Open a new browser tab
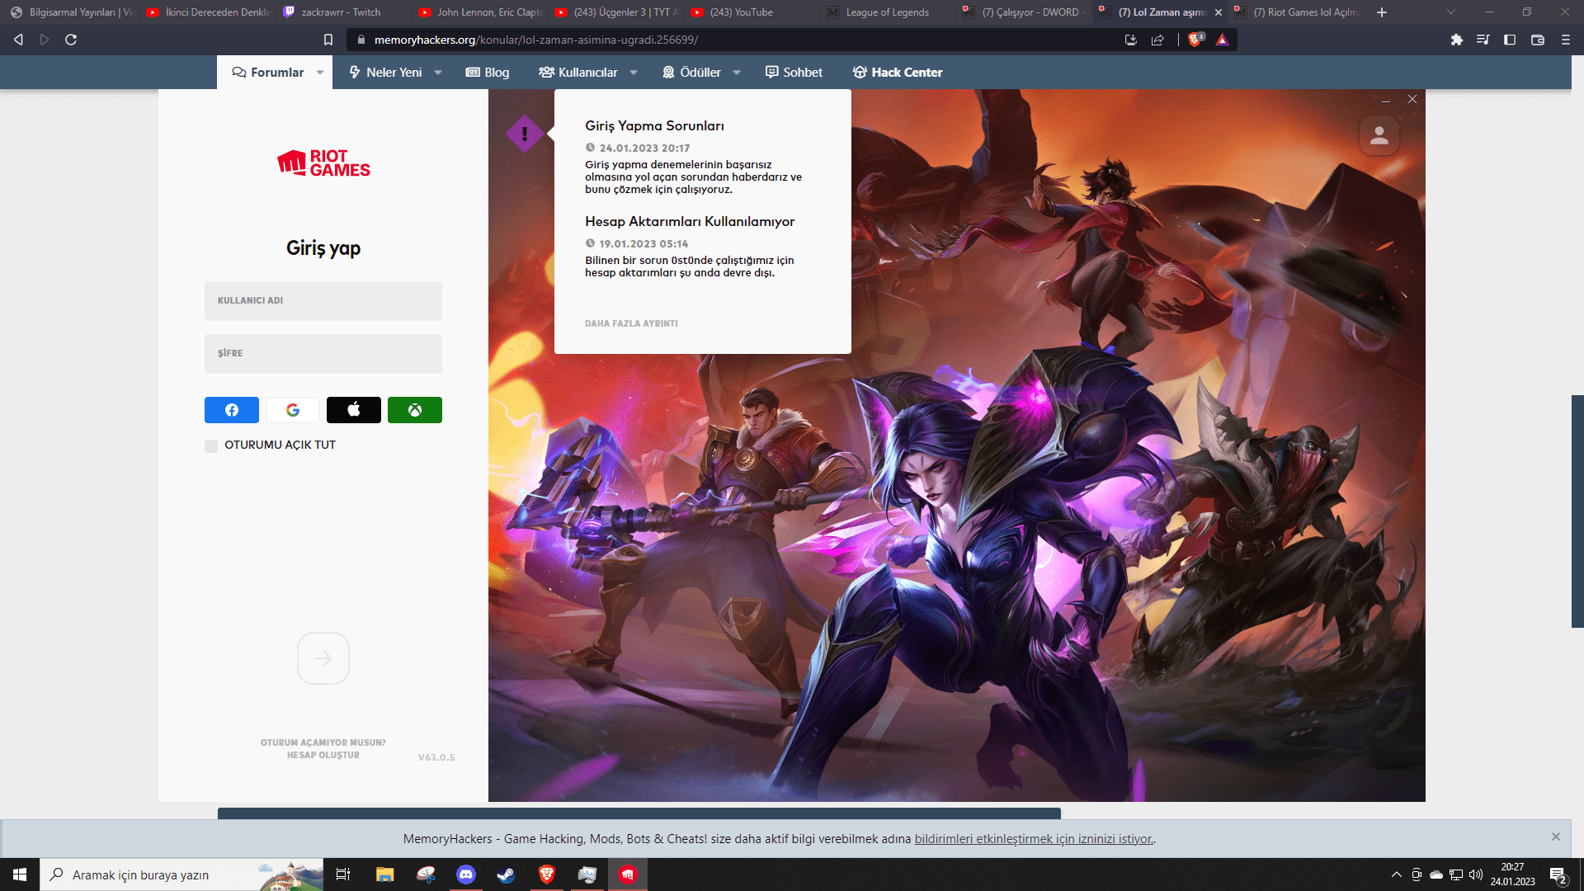The width and height of the screenshot is (1584, 891). [1382, 12]
